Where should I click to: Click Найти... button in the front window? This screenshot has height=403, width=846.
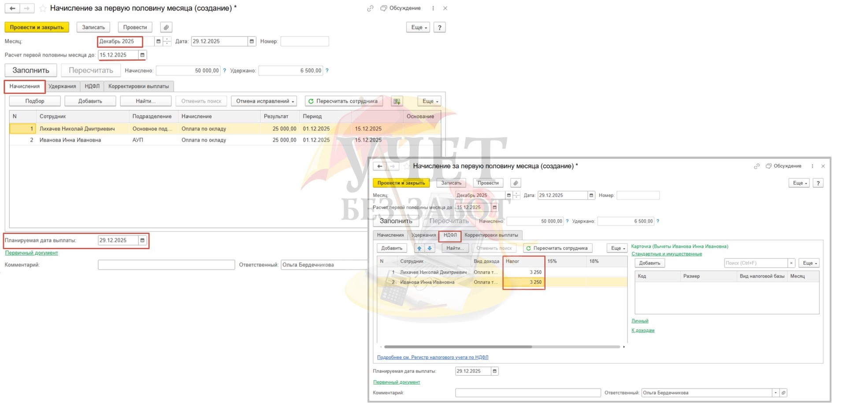pos(455,248)
